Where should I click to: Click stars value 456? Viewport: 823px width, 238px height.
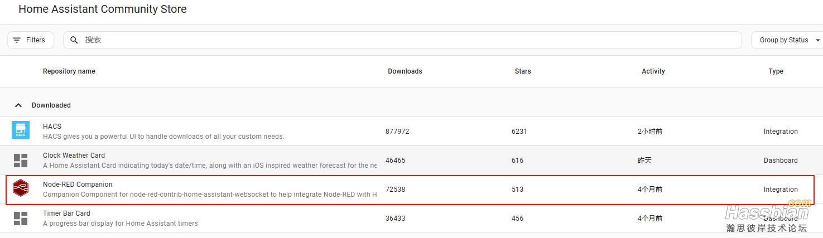(518, 218)
